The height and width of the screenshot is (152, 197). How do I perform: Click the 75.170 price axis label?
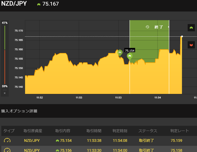[19, 30]
